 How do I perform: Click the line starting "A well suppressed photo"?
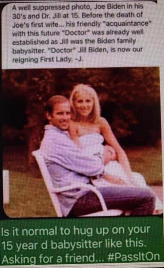[x=78, y=7]
